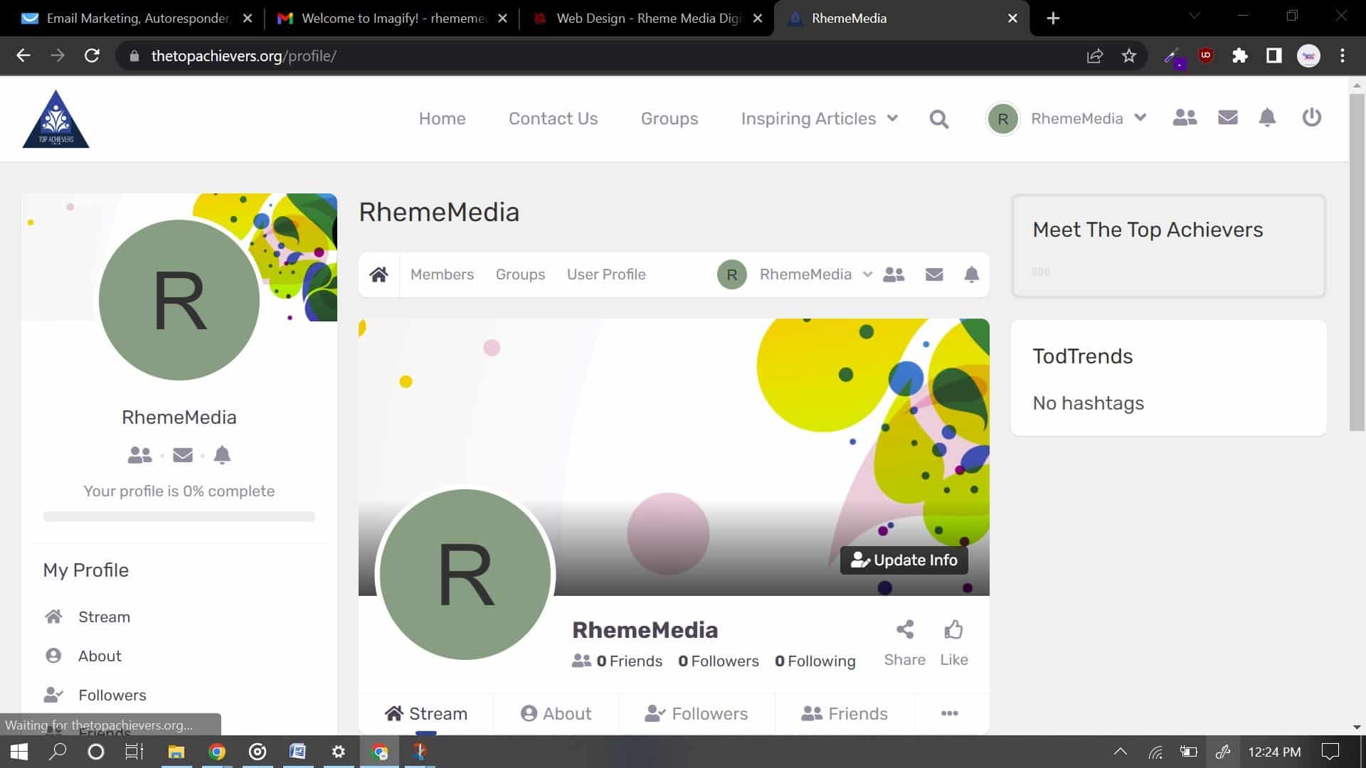This screenshot has height=768, width=1366.
Task: Open more options ellipsis profile tab
Action: 950,713
